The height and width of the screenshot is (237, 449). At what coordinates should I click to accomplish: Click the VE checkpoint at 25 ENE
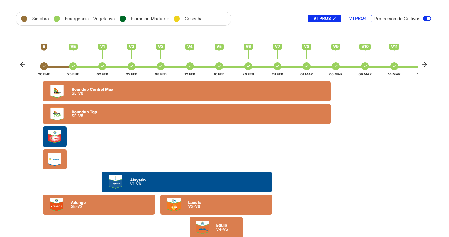click(x=73, y=66)
